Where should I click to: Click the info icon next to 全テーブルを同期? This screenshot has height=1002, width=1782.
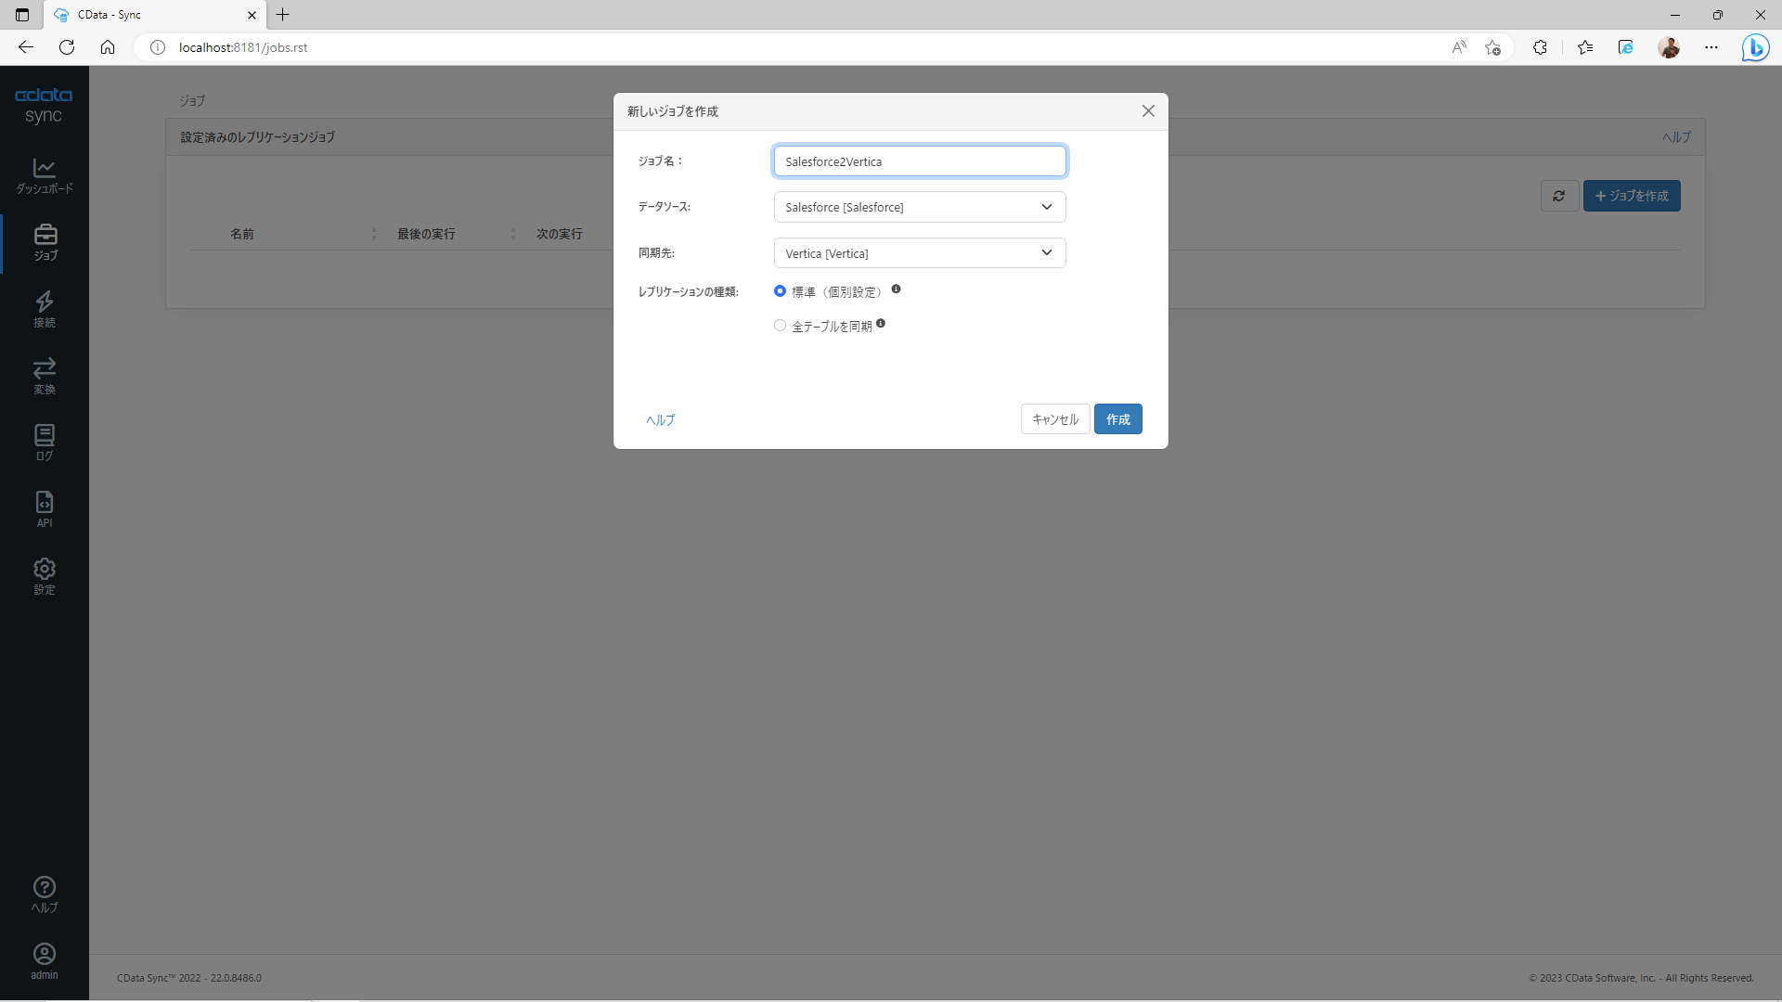click(x=881, y=324)
